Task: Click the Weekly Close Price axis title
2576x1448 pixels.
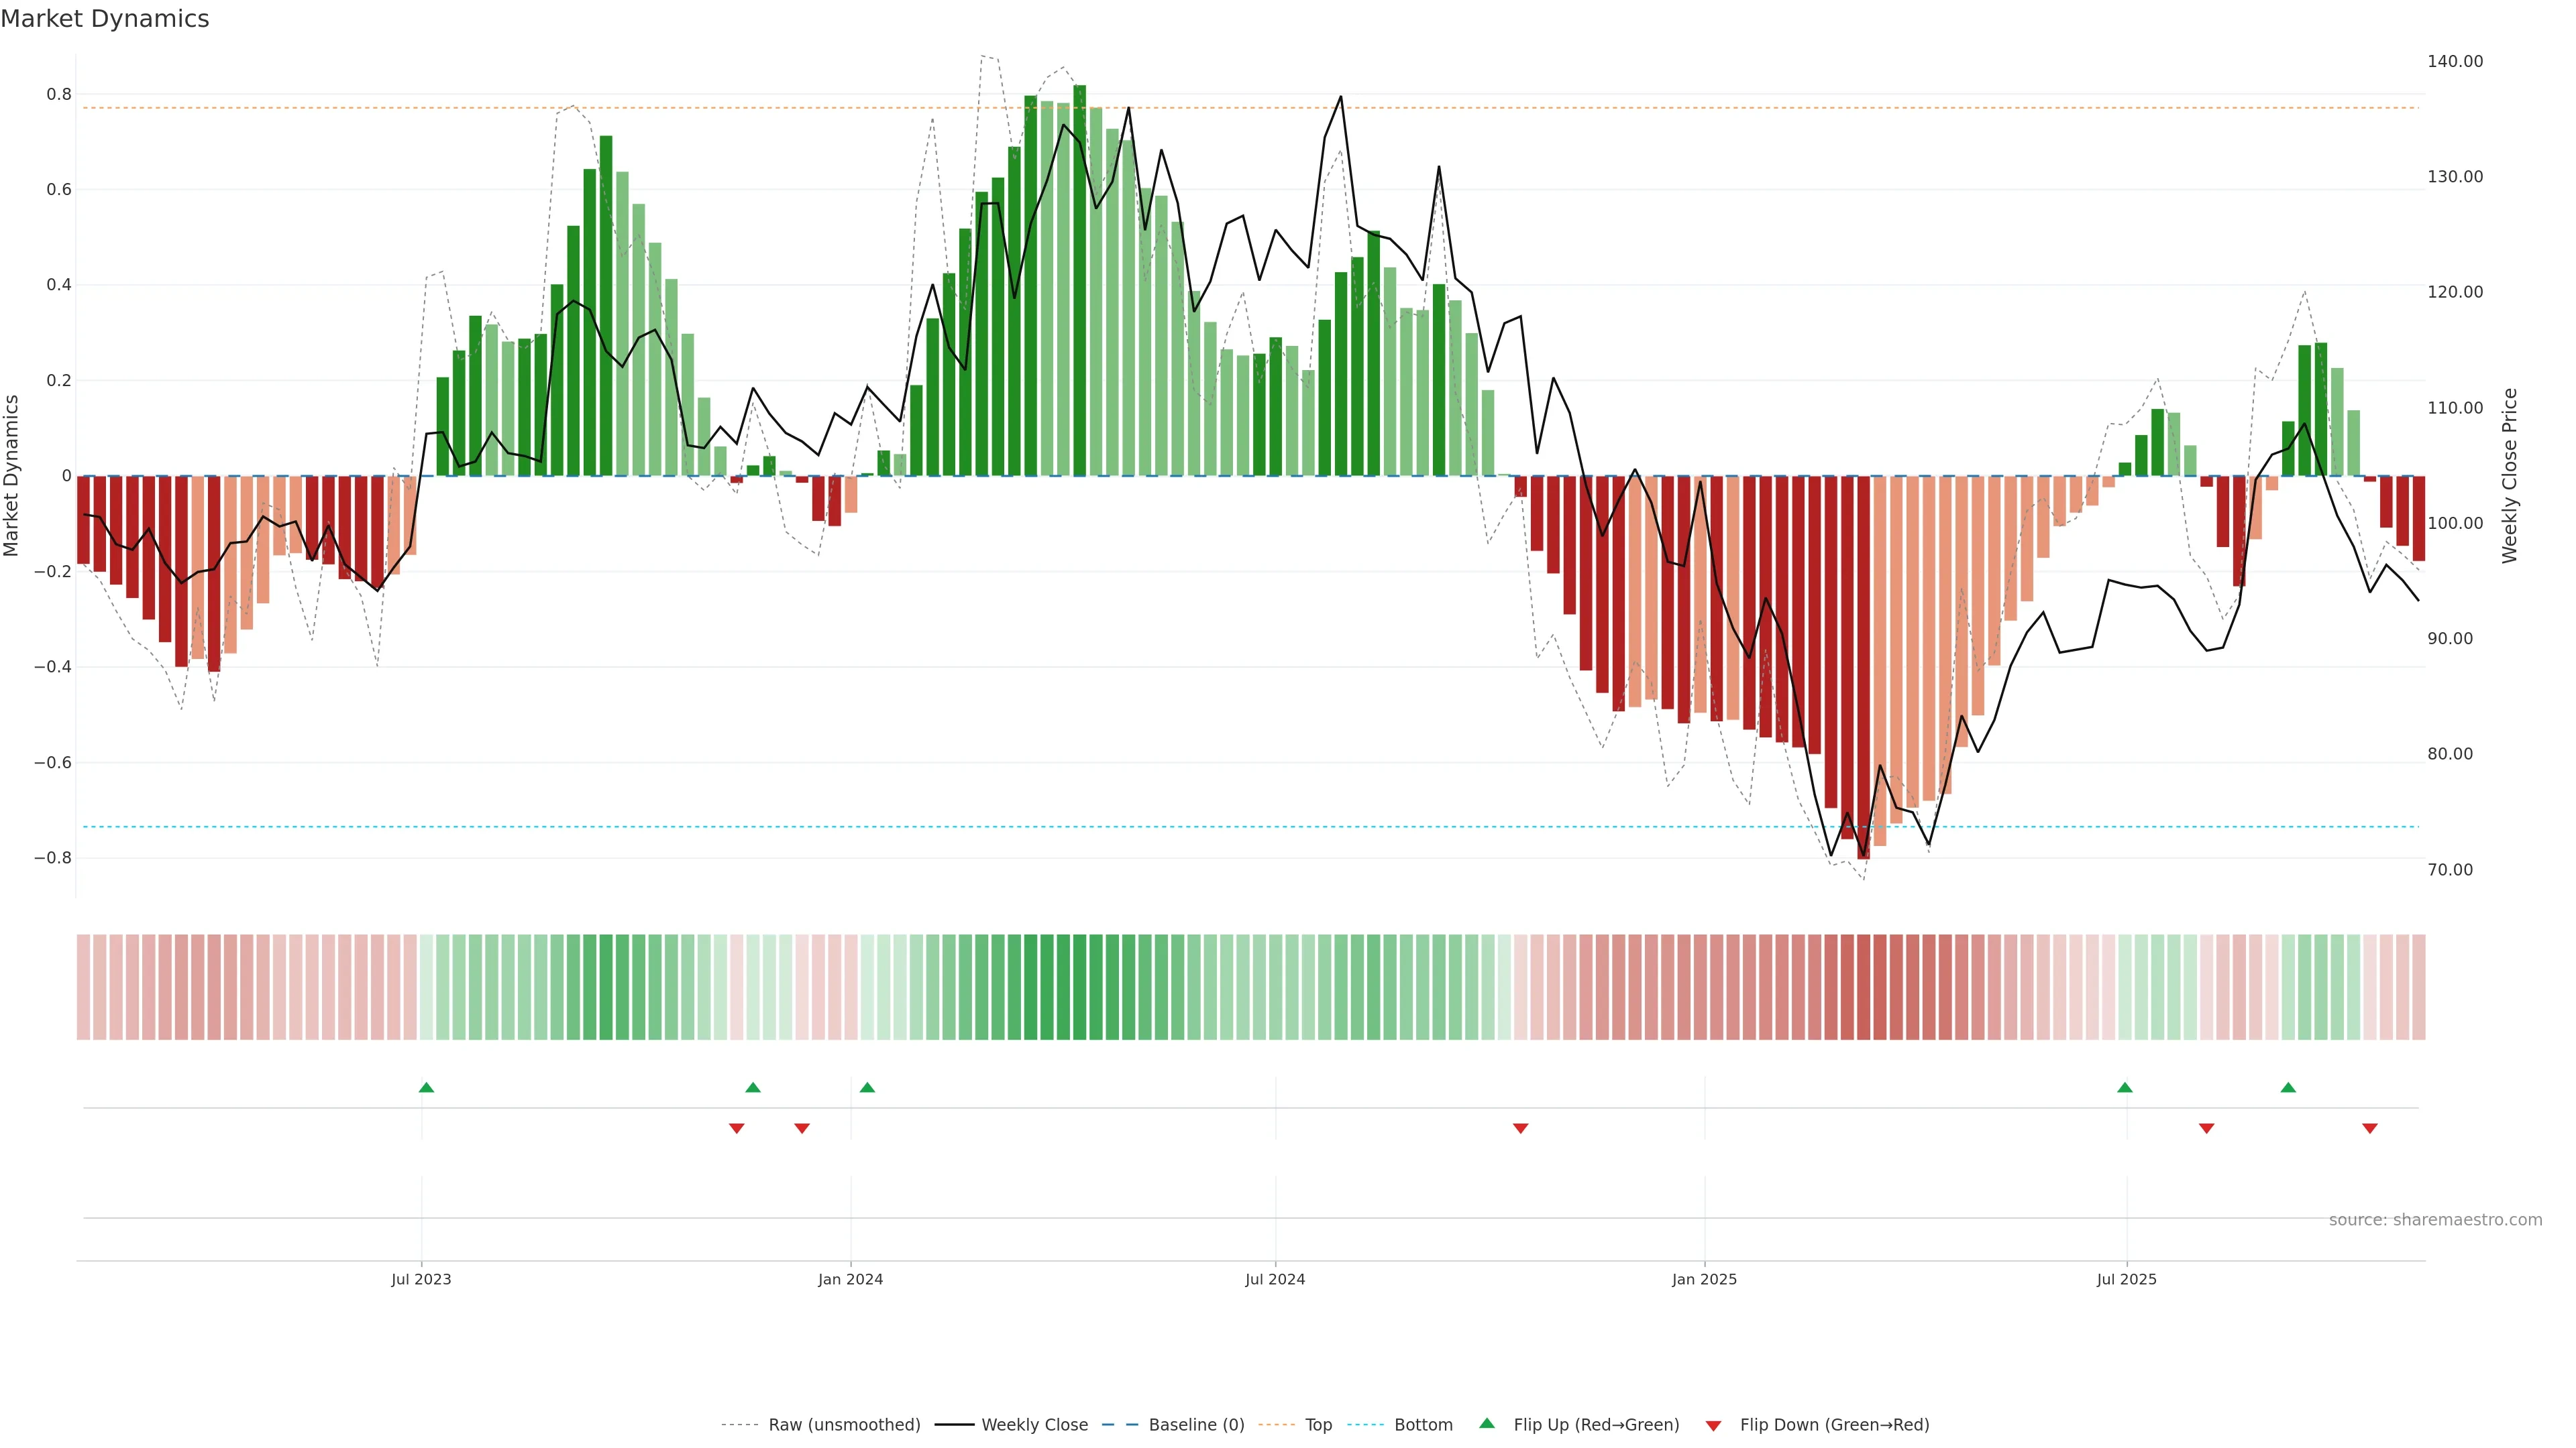Action: coord(2510,476)
